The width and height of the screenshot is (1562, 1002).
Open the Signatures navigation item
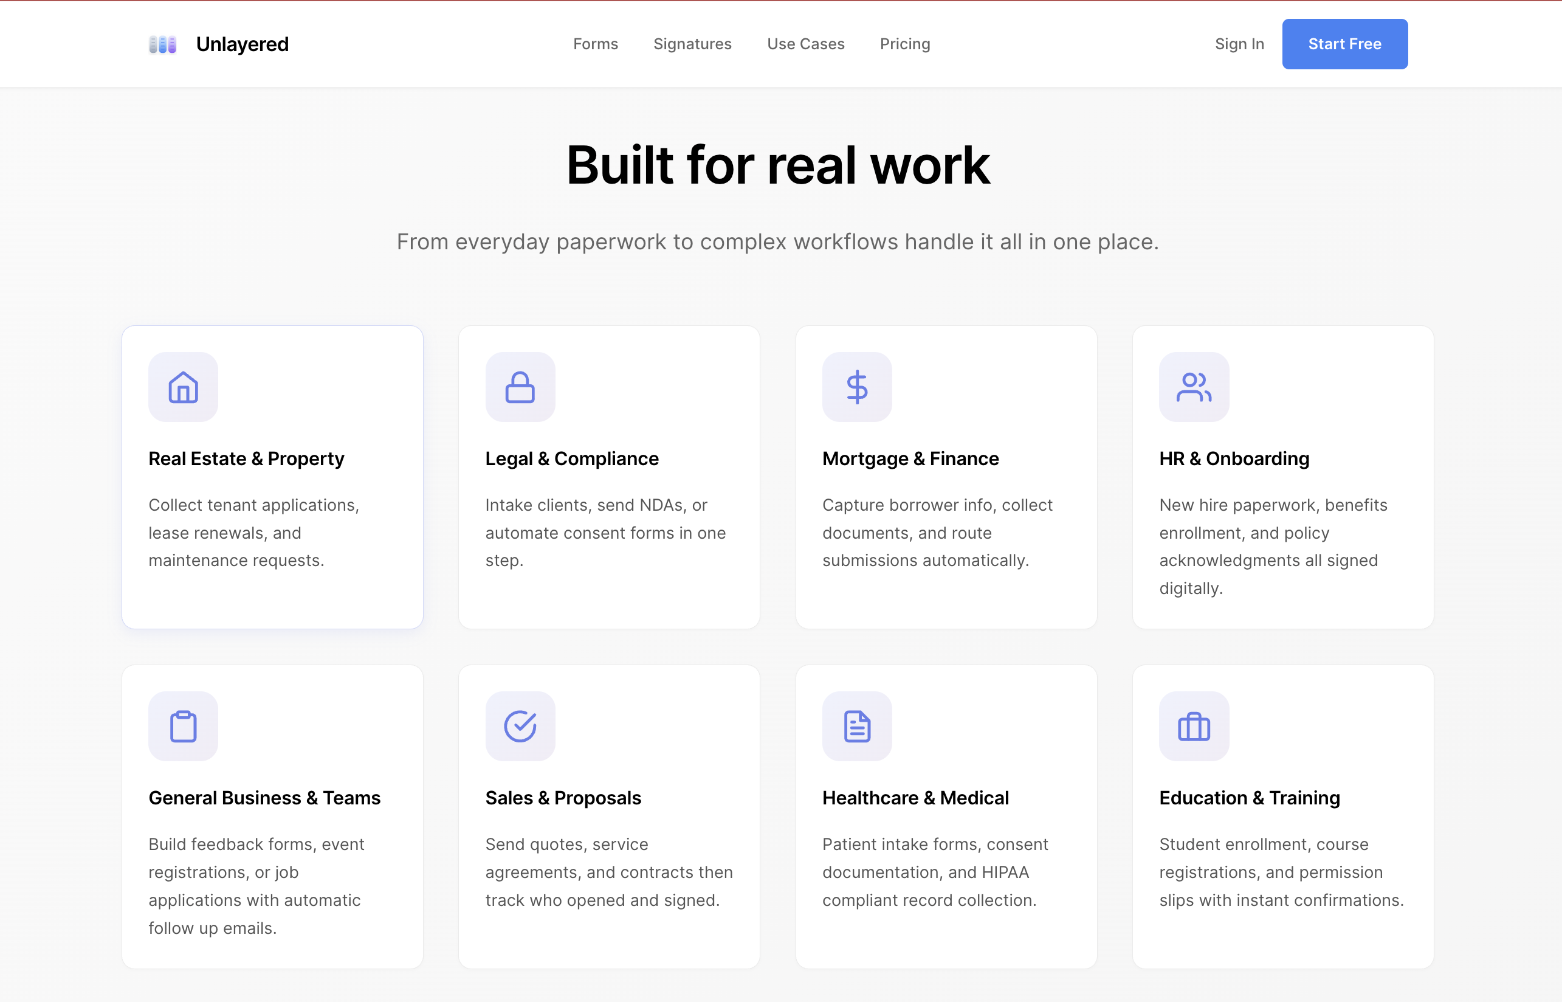click(x=692, y=44)
